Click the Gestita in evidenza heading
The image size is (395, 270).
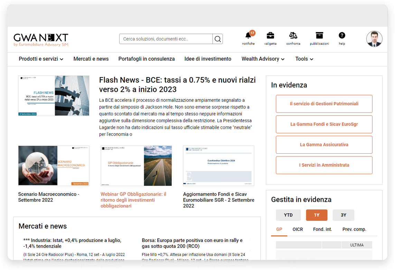301,200
